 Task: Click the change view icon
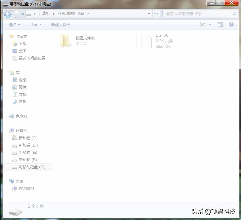tap(203, 25)
